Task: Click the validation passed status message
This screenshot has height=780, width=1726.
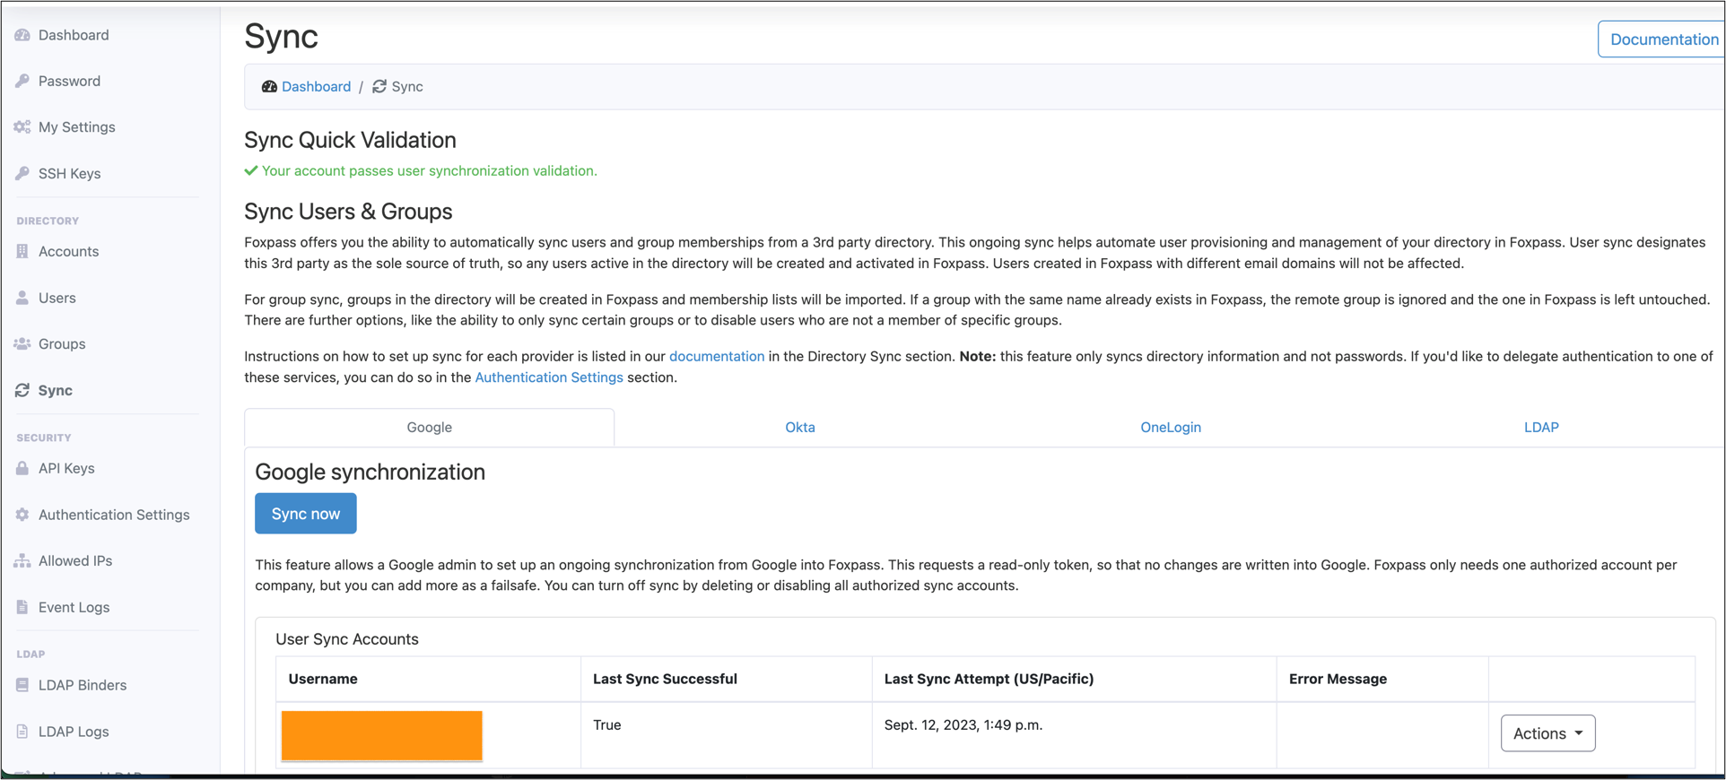Action: [430, 170]
